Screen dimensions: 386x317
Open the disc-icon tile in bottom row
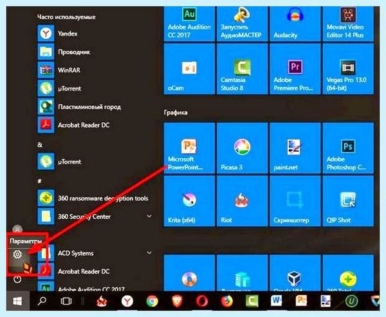click(189, 273)
